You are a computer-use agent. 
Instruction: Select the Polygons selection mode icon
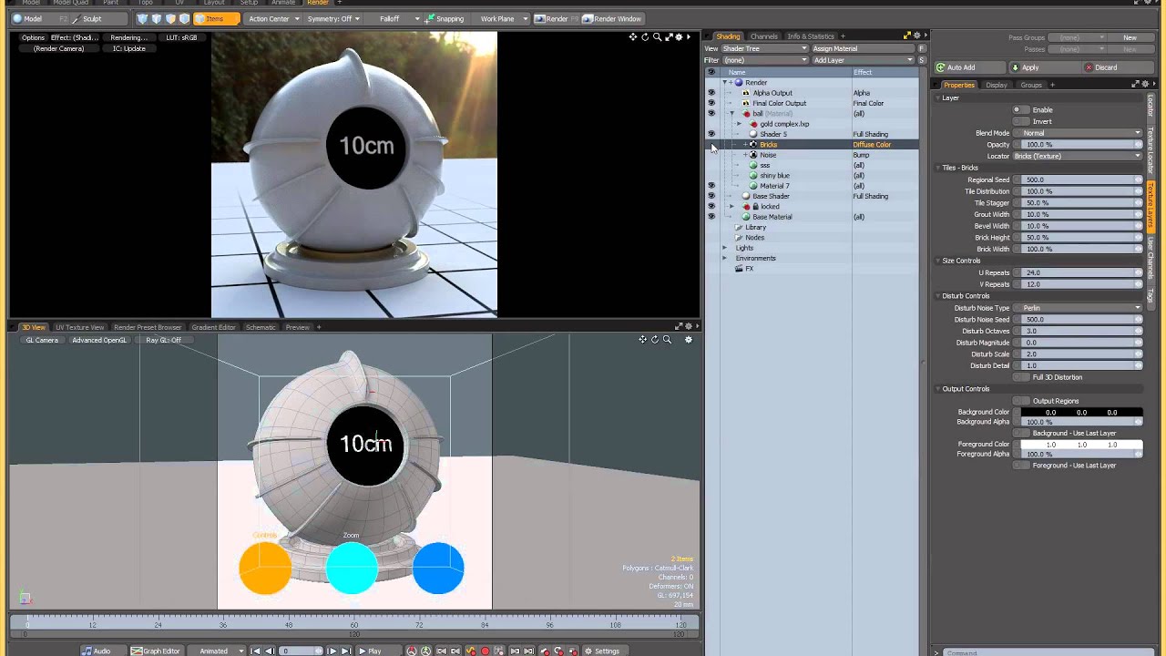click(171, 18)
